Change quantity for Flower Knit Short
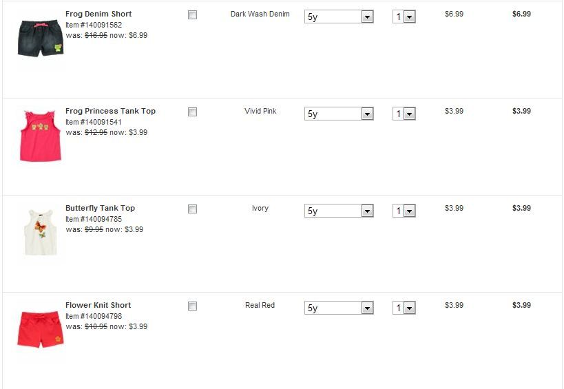Screen dimensions: 564x389 pos(404,308)
